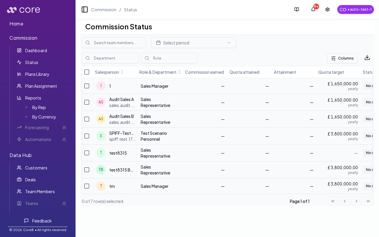Open the Plans Library
Image resolution: width=379 pixels, height=237 pixels.
tap(37, 74)
